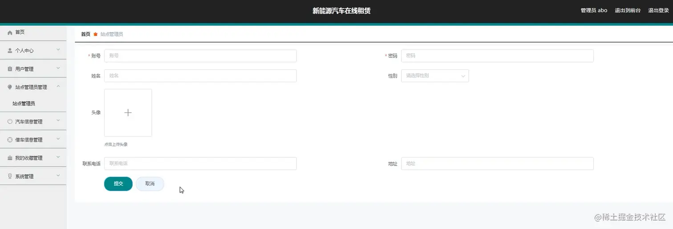The image size is (673, 229).
Task: Expand the 借车信息管理 menu chevron
Action: [x=58, y=139]
